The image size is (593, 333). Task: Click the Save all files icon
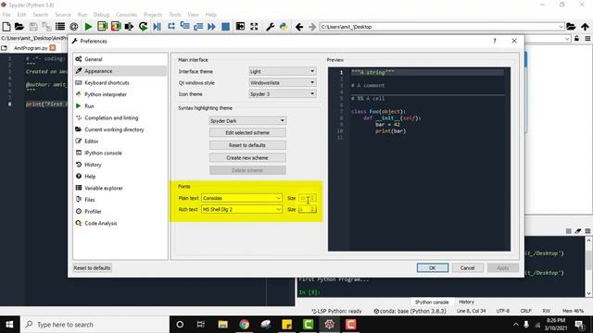coord(46,27)
